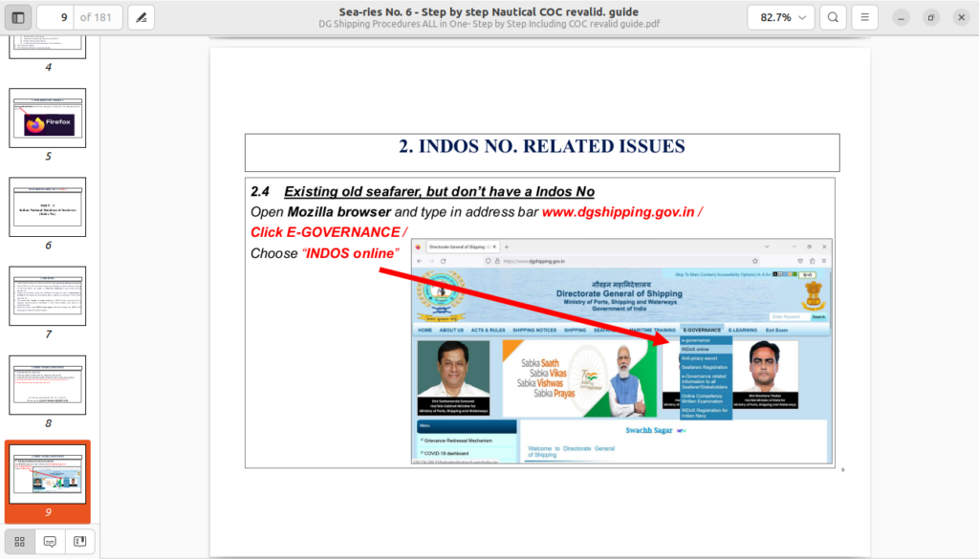The height and width of the screenshot is (559, 979).
Task: Click the www.dgshipping.gov.in link text
Action: pos(618,212)
